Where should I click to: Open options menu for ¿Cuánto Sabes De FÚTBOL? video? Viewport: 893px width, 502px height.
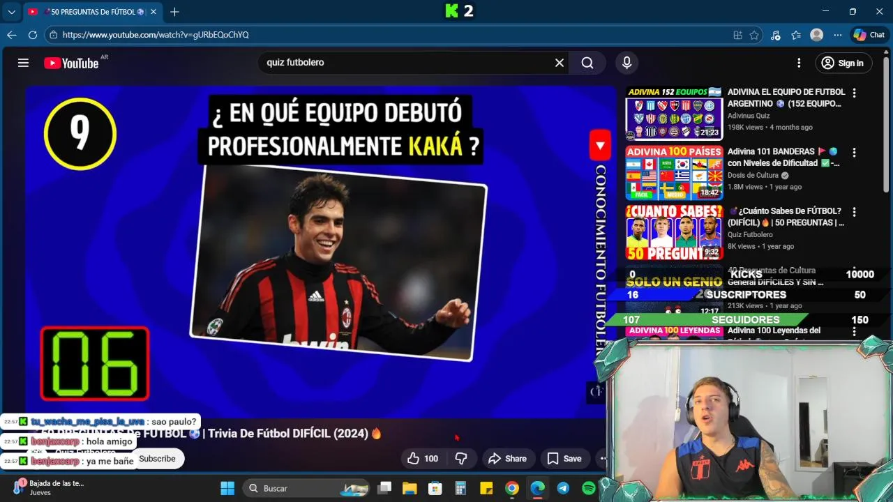(854, 212)
